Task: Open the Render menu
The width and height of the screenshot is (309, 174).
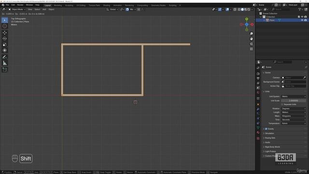Action: (20, 5)
